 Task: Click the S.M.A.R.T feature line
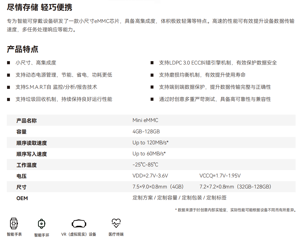pyautogui.click(x=56, y=87)
